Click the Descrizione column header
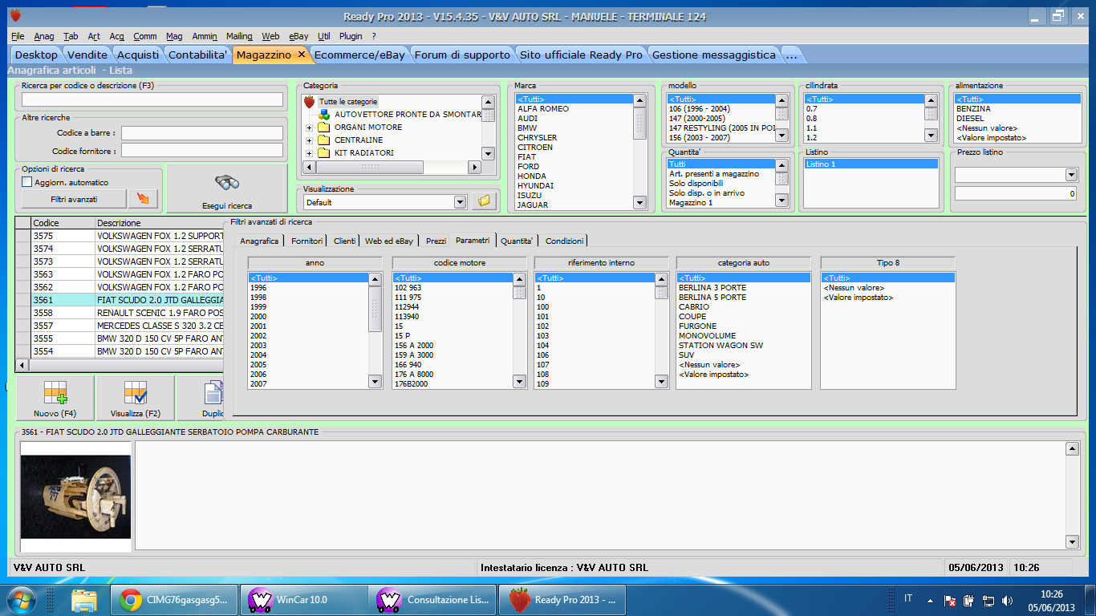 click(x=159, y=223)
